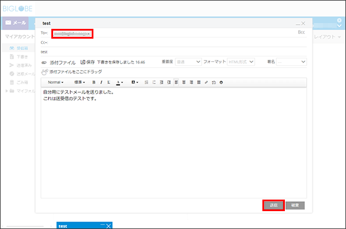Click into the message body text area
The image size is (346, 229).
[174, 142]
